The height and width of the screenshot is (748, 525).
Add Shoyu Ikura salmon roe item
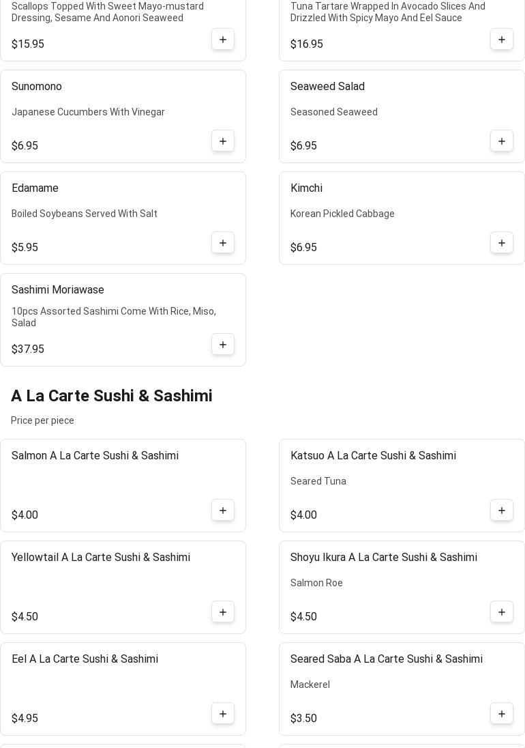click(x=502, y=612)
